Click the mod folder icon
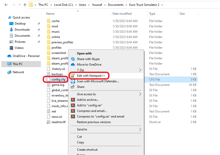 [49, 26]
